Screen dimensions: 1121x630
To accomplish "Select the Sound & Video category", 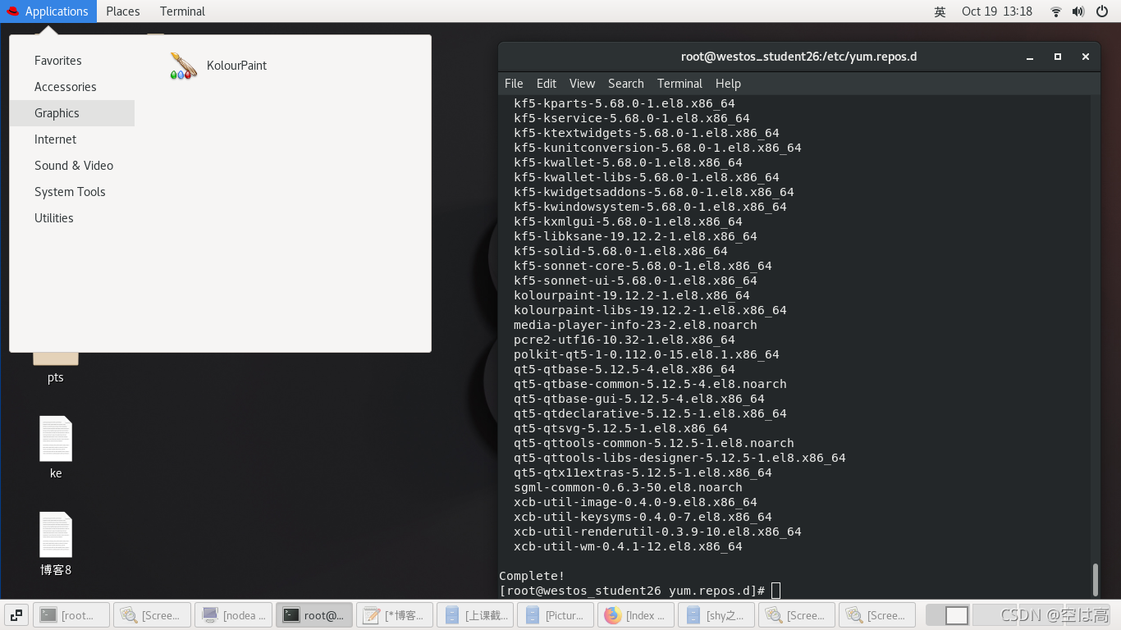I will coord(72,166).
